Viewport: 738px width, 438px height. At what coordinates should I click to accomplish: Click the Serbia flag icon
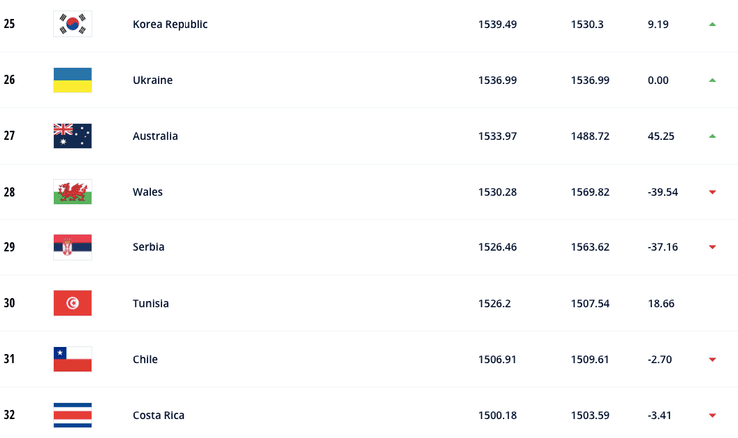(x=72, y=247)
